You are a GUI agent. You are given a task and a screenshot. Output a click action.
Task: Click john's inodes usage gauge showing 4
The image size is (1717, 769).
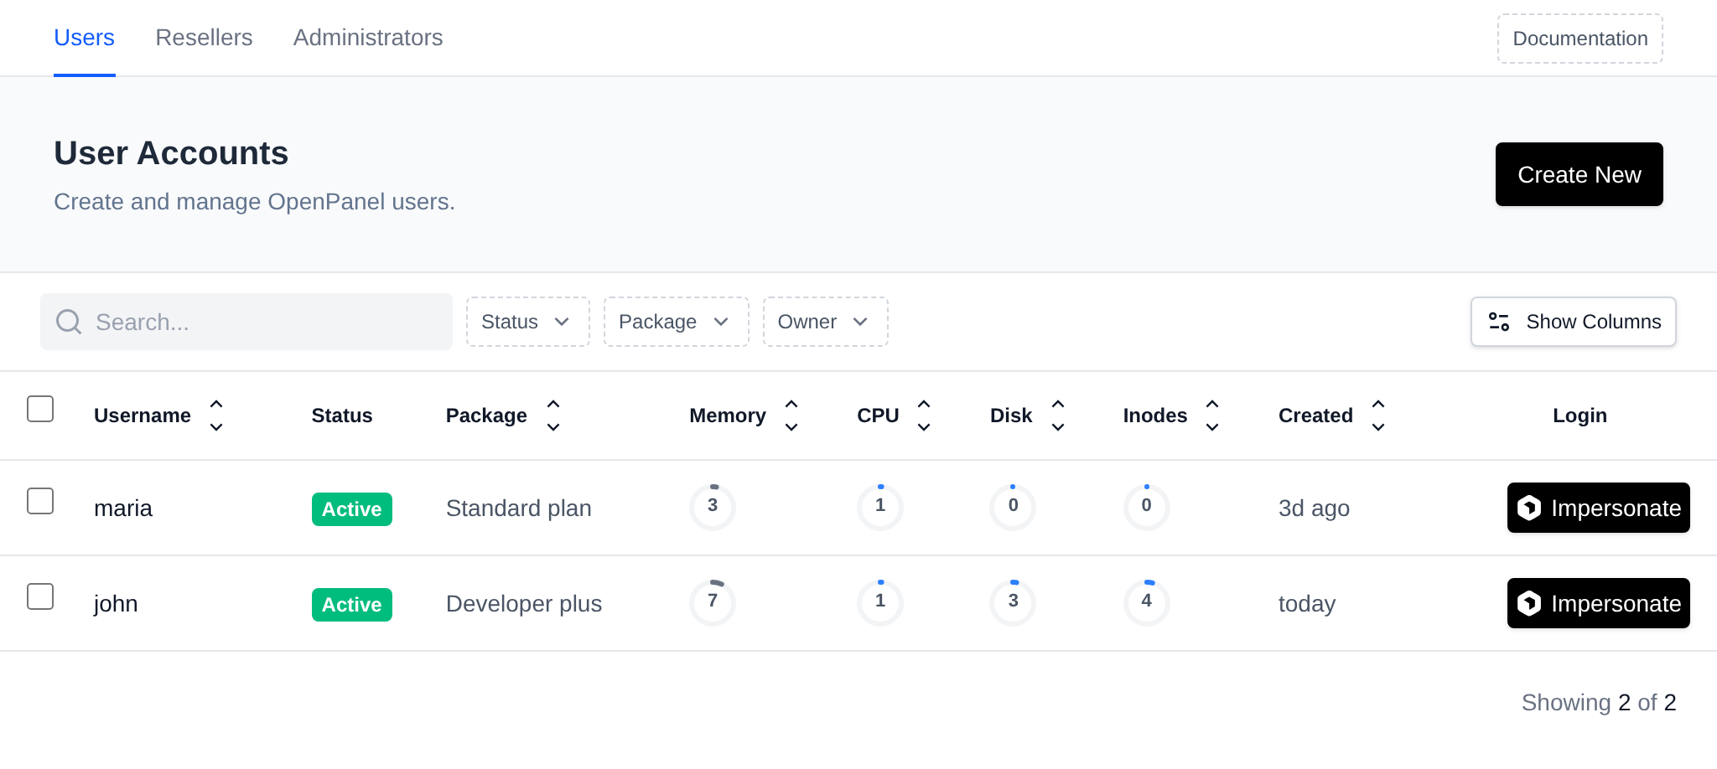pos(1147,602)
